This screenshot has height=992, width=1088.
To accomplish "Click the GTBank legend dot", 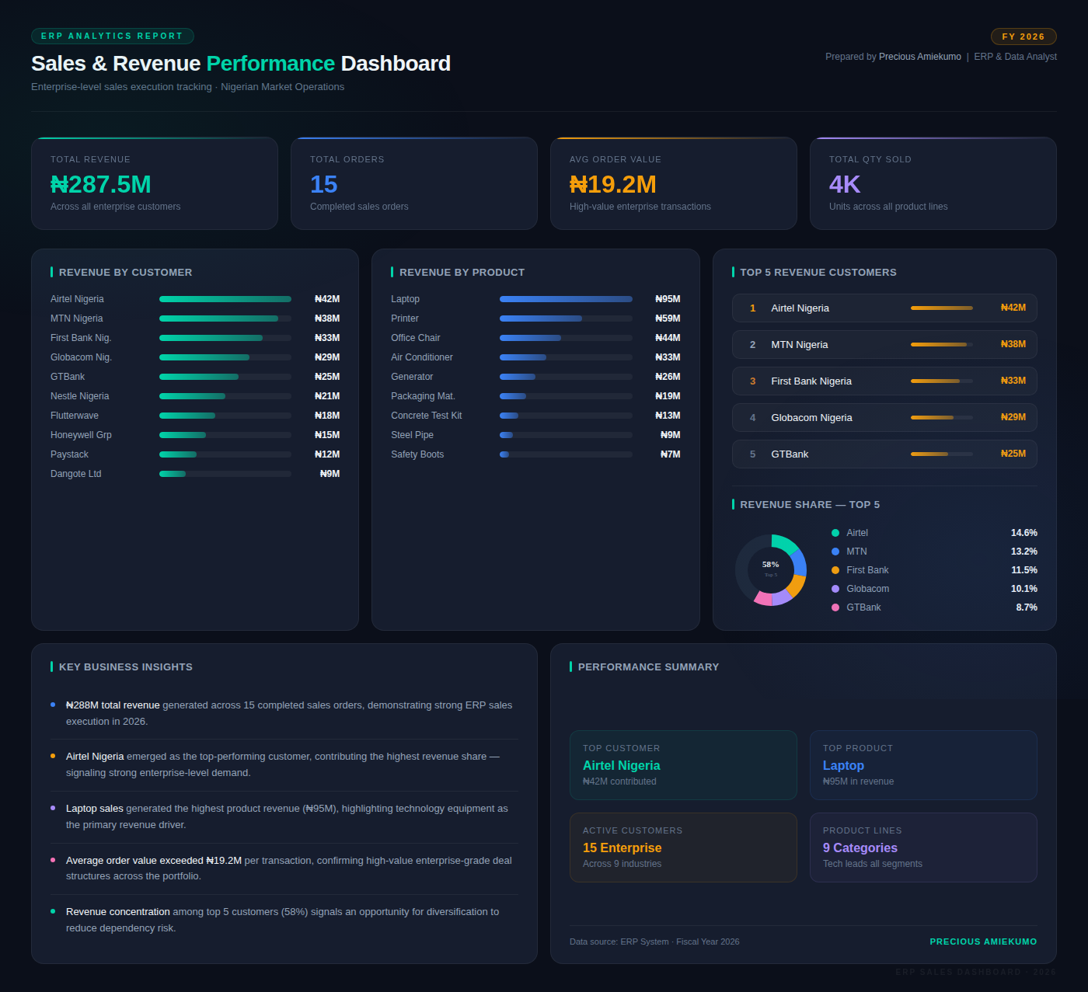I will click(835, 607).
